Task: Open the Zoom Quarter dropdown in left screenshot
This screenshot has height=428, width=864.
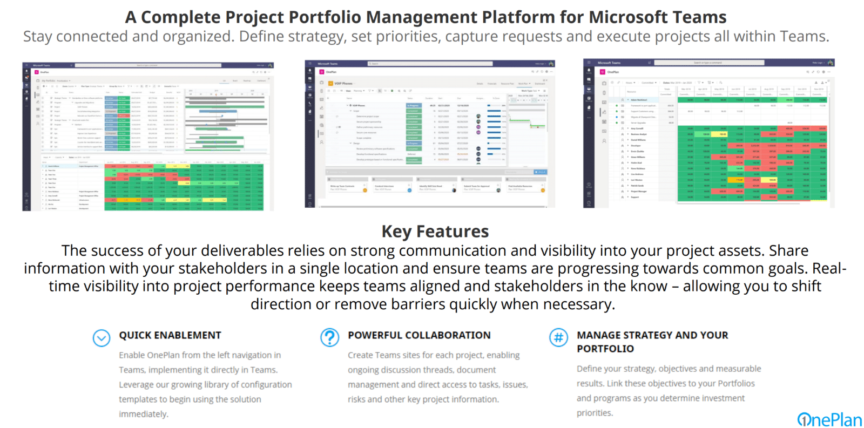Action: click(x=69, y=86)
